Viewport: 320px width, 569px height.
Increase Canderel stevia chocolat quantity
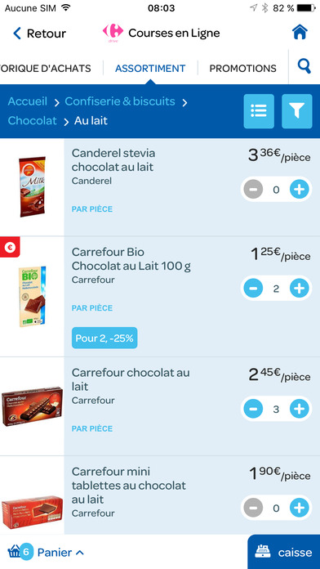coord(299,190)
